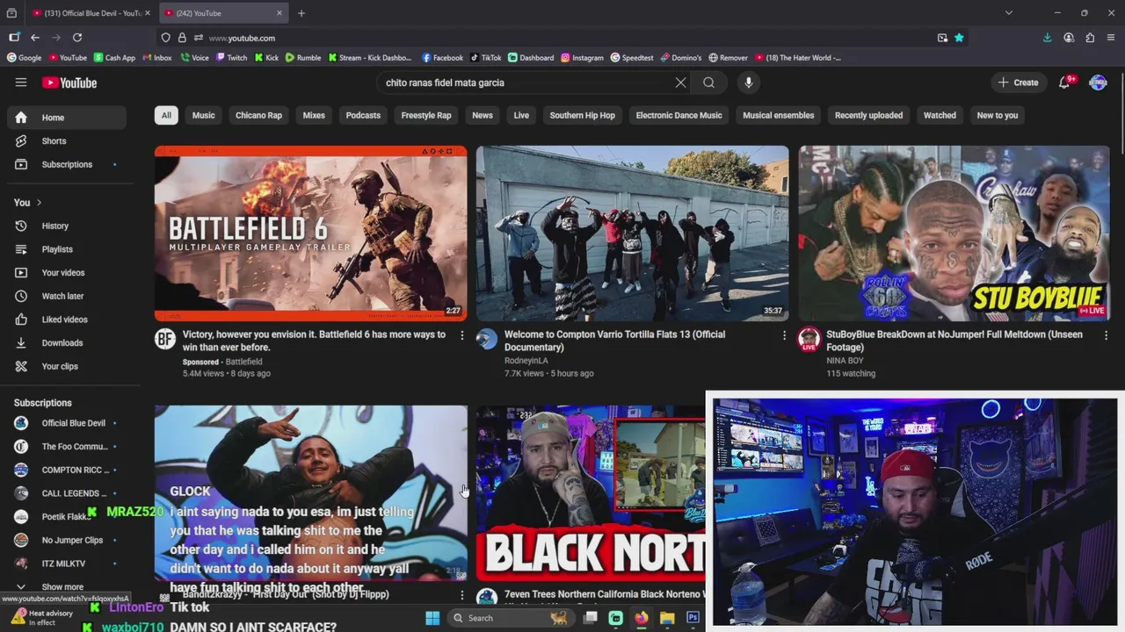Open the YouTube hamburger guide menu
The image size is (1125, 632).
21,83
